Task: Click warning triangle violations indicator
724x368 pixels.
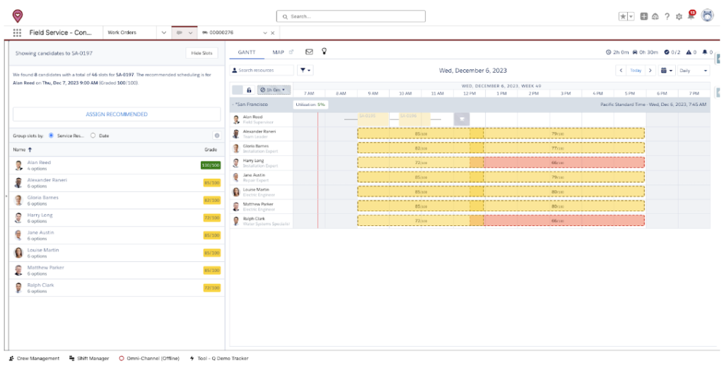Action: [x=691, y=52]
